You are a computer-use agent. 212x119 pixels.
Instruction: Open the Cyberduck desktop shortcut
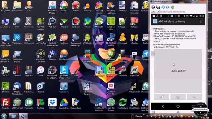coord(123,39)
